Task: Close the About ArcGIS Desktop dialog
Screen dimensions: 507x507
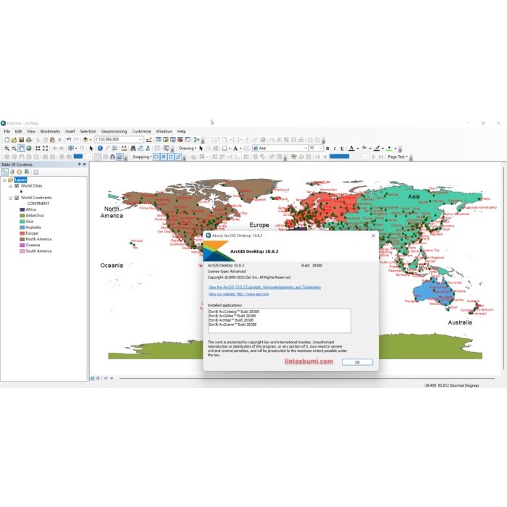Action: 374,235
